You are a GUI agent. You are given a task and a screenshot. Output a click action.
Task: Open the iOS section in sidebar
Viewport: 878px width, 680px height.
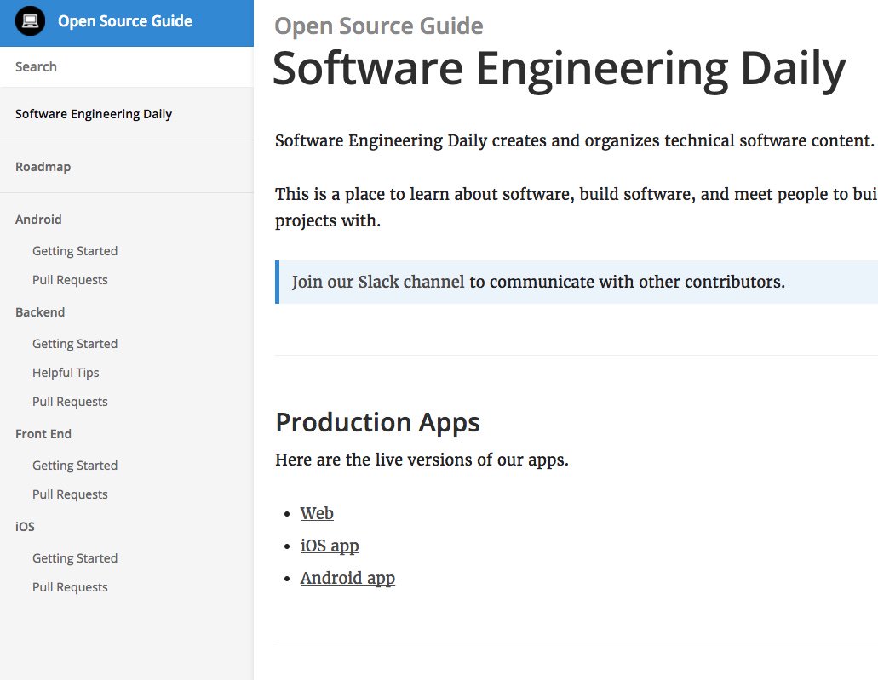pos(25,527)
